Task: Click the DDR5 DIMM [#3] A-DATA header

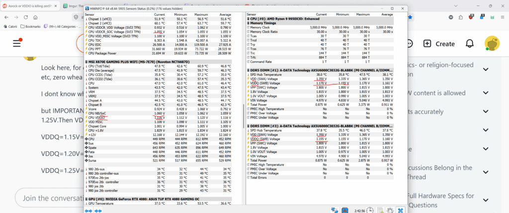Action: click(x=320, y=126)
